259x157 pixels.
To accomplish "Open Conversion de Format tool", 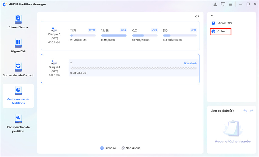I will [18, 69].
